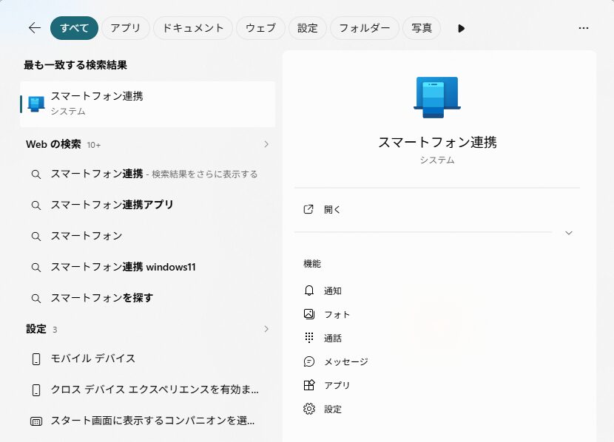
Task: Open the 通話 feature
Action: coord(333,339)
